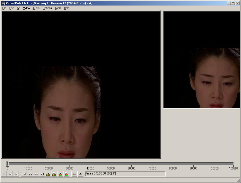The height and width of the screenshot is (183, 241).
Task: Mark selection start (mark in)
Action: (x=74, y=174)
